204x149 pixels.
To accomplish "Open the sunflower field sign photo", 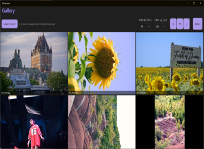I will pos(169,63).
